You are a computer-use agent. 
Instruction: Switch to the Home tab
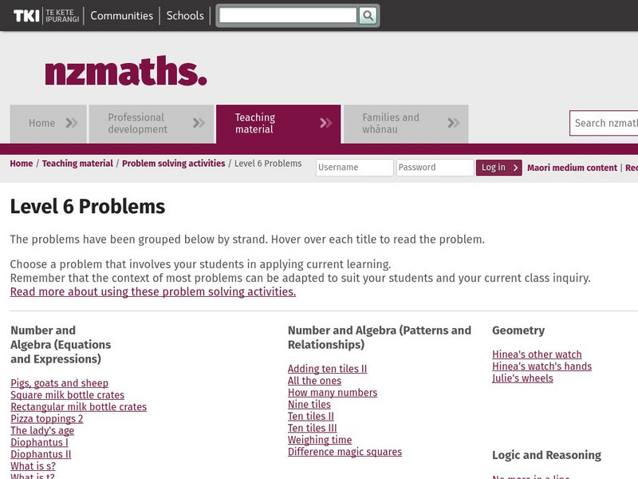tap(48, 124)
